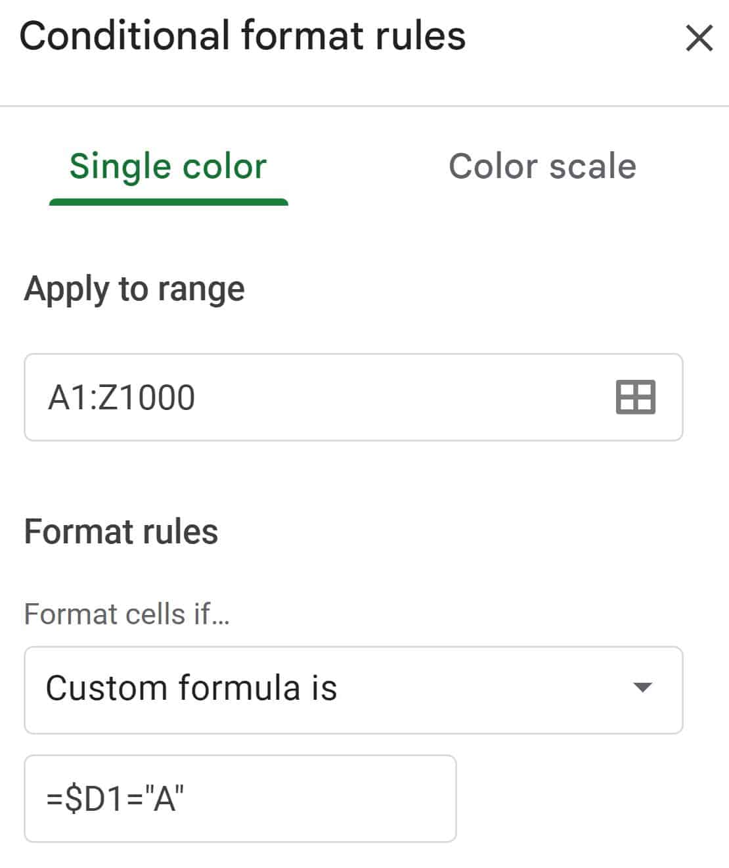This screenshot has height=868, width=729.
Task: Click the custom formula field containing =$D1="A"
Action: point(240,798)
